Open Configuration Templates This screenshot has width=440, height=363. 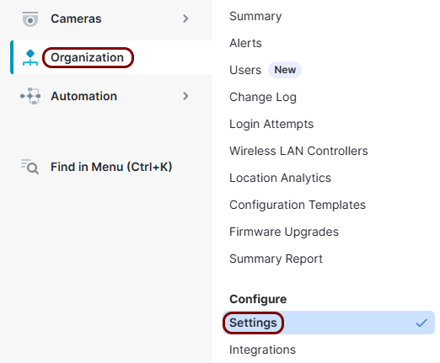pyautogui.click(x=298, y=205)
